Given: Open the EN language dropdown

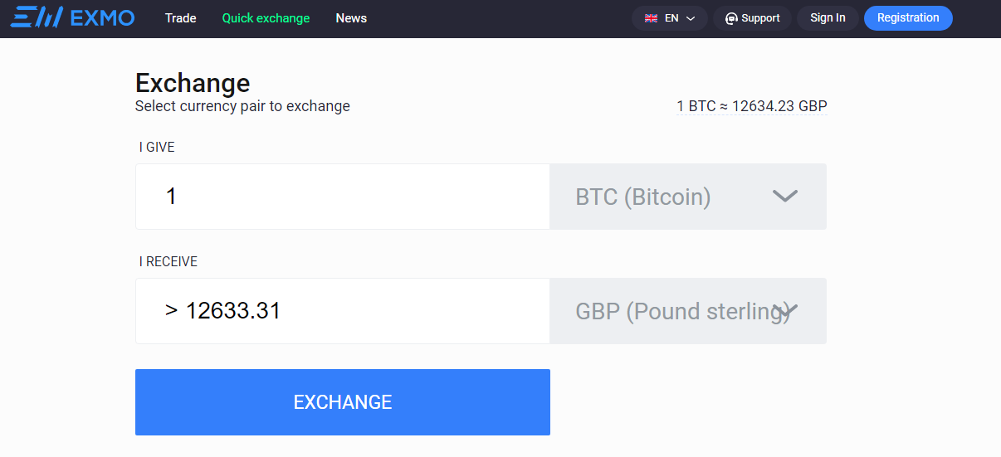Looking at the screenshot, I should coord(670,18).
